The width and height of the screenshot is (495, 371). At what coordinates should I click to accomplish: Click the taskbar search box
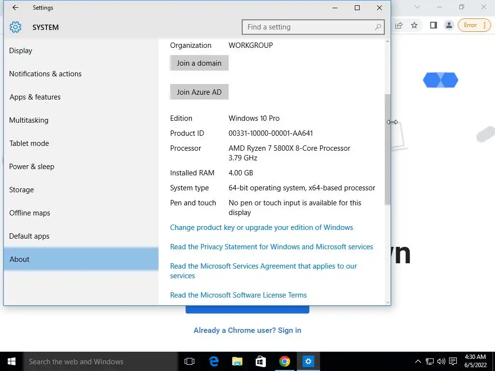pos(101,361)
